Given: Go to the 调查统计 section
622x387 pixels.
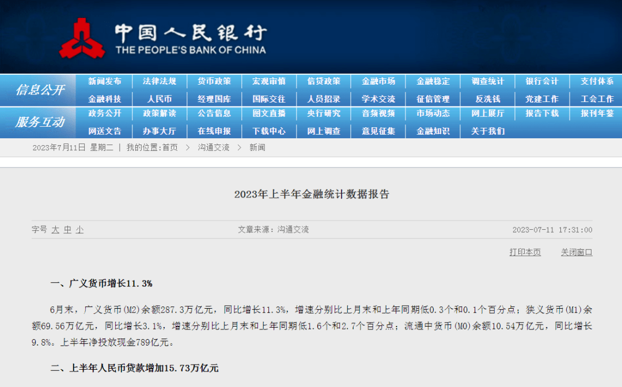Looking at the screenshot, I should (487, 82).
